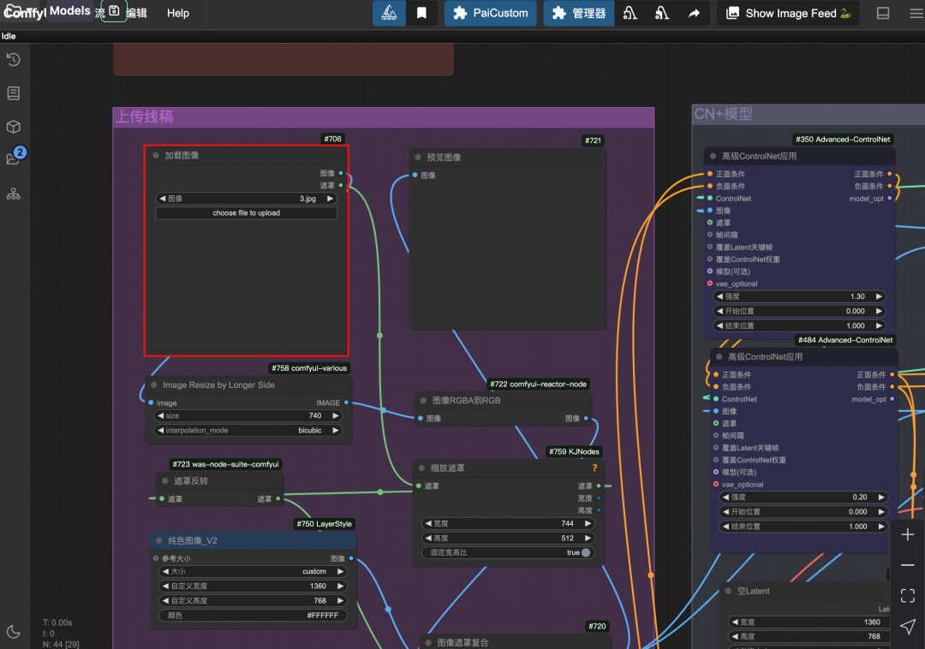925x649 pixels.
Task: Open the help question mark on 缩放遮罩 node
Action: [594, 468]
